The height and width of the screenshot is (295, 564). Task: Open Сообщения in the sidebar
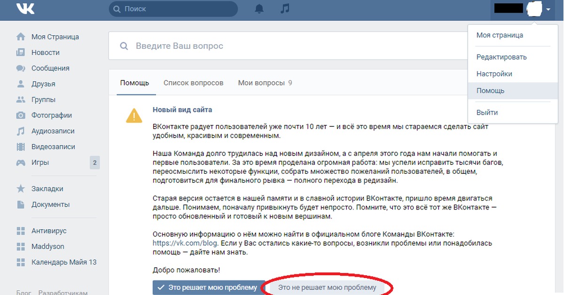(50, 68)
